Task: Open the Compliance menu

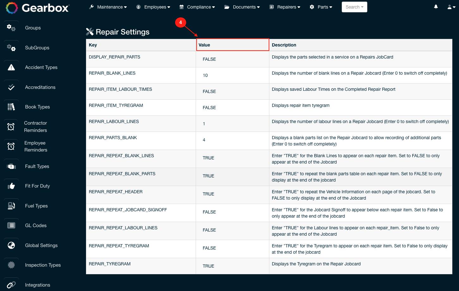Action: 197,7
